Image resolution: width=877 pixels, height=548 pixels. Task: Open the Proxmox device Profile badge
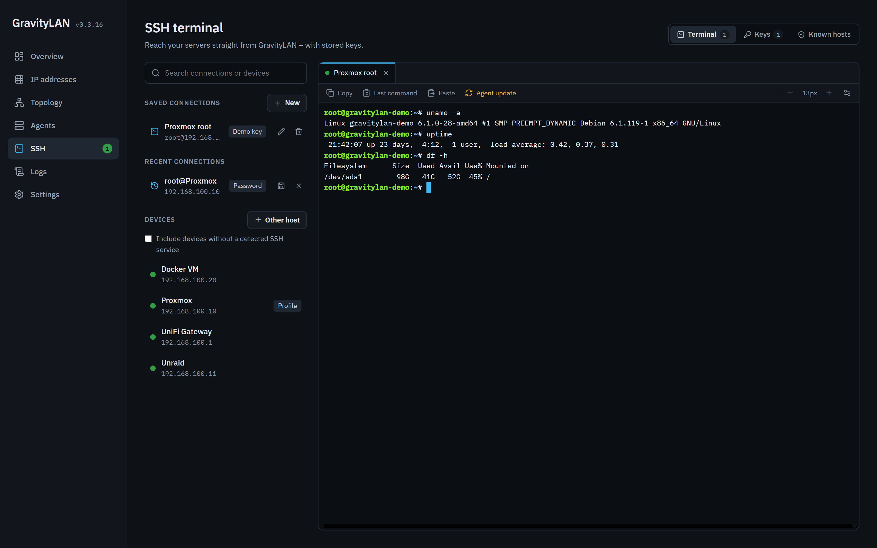coord(287,306)
